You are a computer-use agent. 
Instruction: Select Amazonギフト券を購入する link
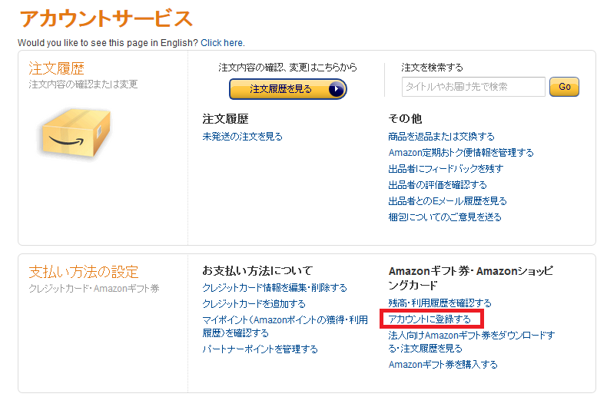(x=443, y=365)
